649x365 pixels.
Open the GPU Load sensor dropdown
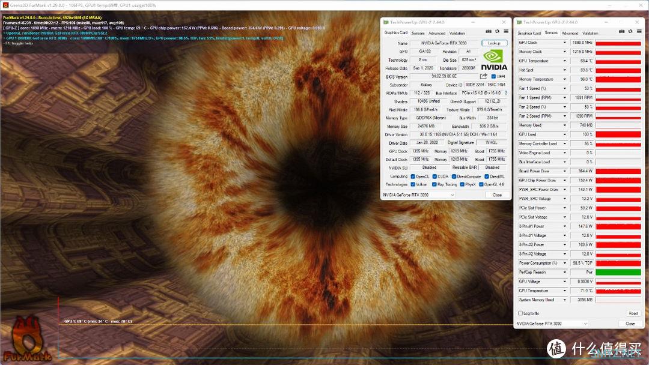click(x=564, y=134)
